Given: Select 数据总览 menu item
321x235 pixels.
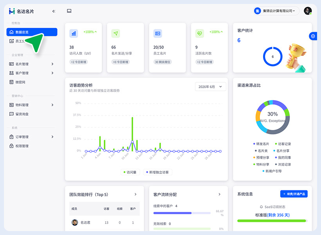Looking at the screenshot, I should [32, 32].
